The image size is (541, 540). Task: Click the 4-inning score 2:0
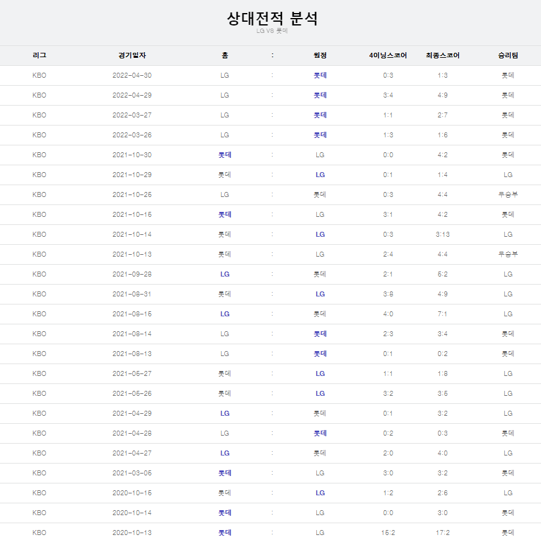point(388,453)
